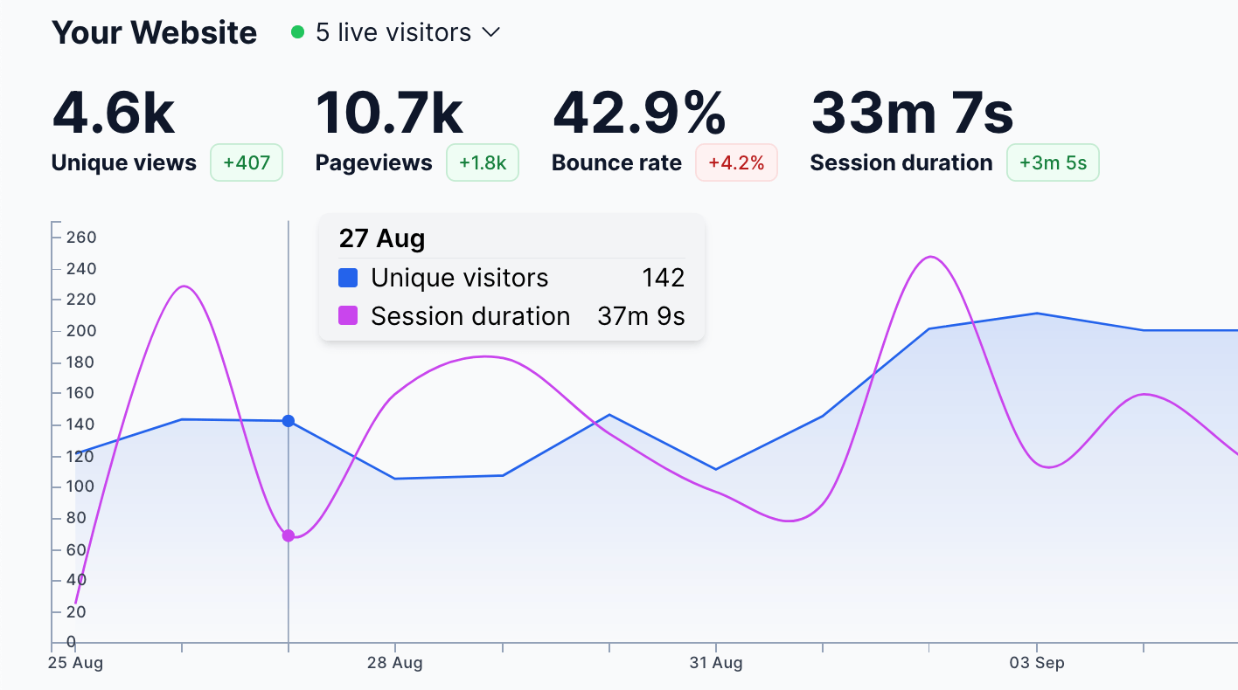
Task: Click the purple data point on 27 Aug
Action: [289, 535]
